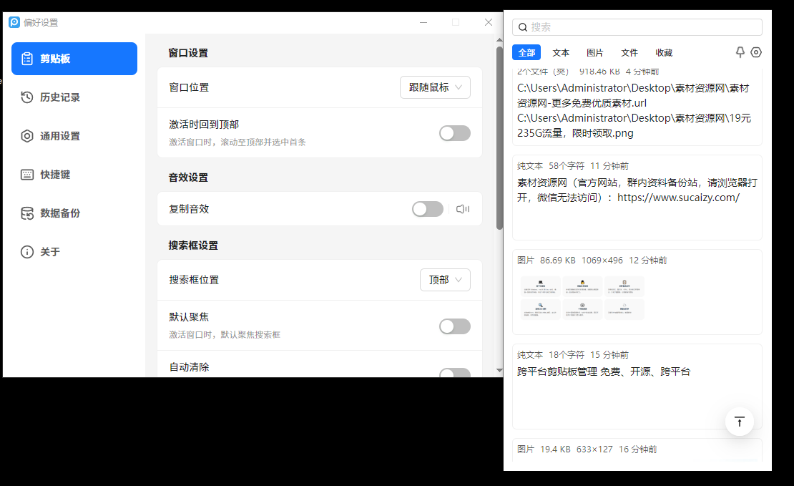
Task: Turn on the 复制音效 switch
Action: [428, 208]
